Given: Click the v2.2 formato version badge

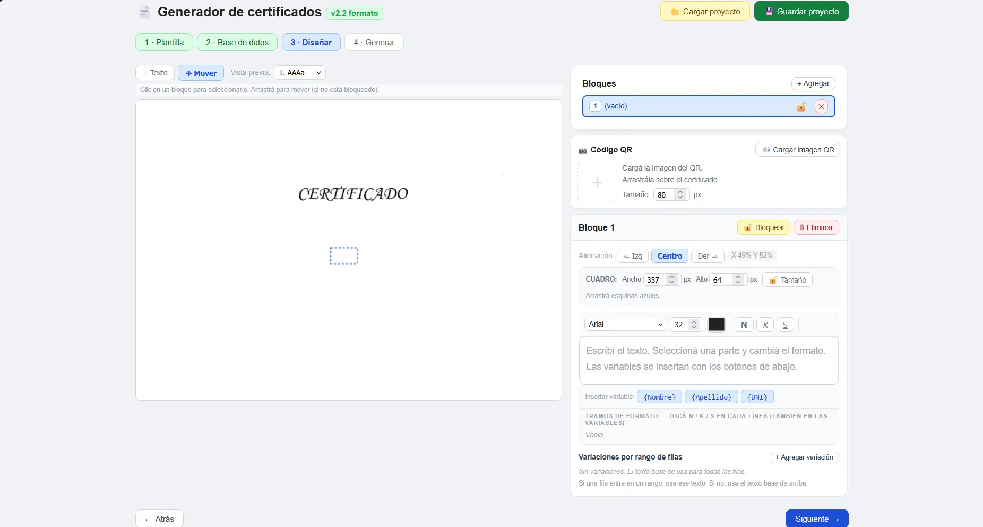Looking at the screenshot, I should point(355,13).
